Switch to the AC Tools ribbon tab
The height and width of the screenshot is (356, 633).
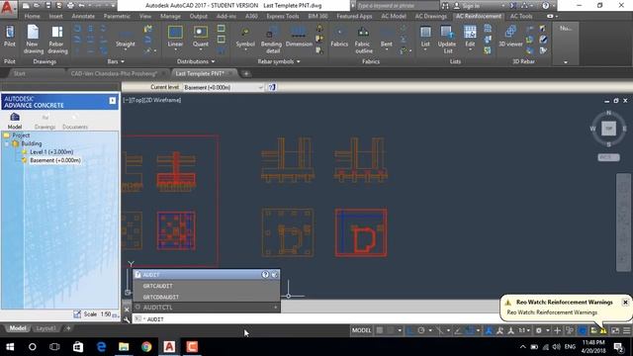tap(521, 16)
